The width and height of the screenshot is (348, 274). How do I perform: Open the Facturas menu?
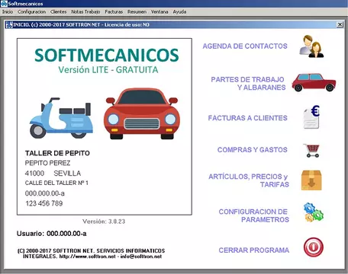tap(114, 12)
